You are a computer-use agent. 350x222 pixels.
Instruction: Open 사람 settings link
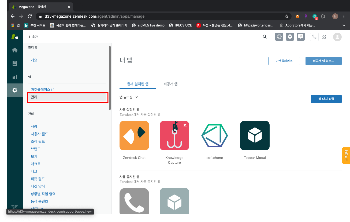coord(34,126)
